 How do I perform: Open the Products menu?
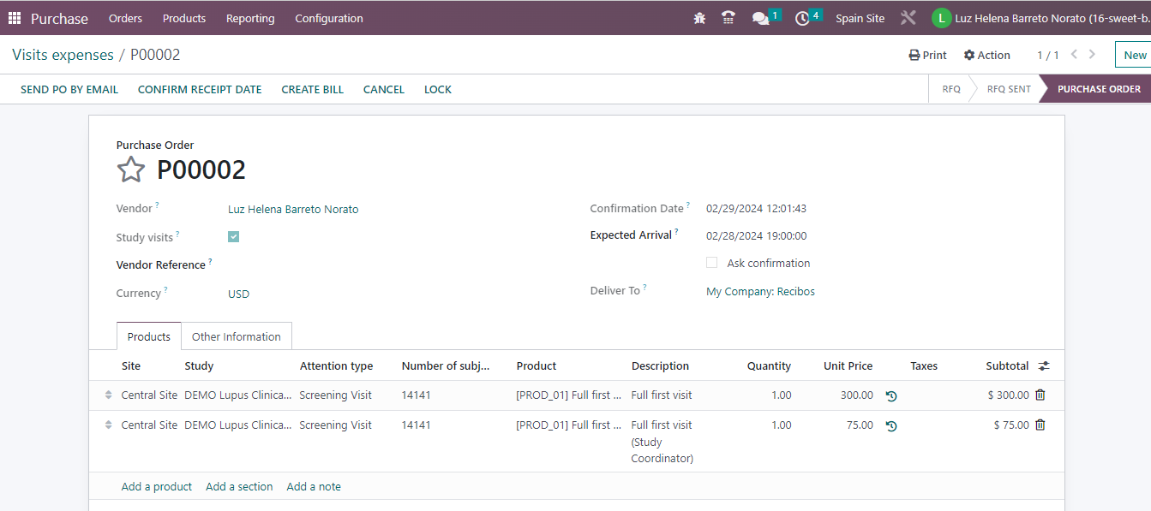(184, 18)
